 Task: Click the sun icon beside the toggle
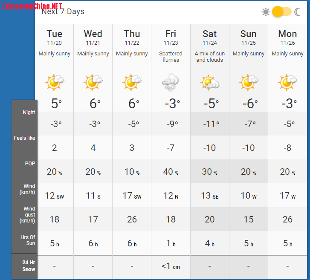click(x=266, y=12)
